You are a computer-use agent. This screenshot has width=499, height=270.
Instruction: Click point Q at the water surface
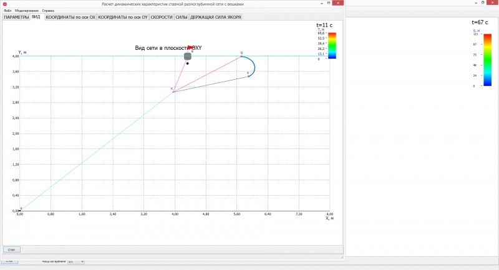[x=241, y=56]
